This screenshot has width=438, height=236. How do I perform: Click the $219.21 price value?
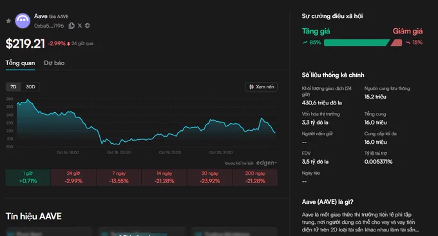click(x=25, y=44)
